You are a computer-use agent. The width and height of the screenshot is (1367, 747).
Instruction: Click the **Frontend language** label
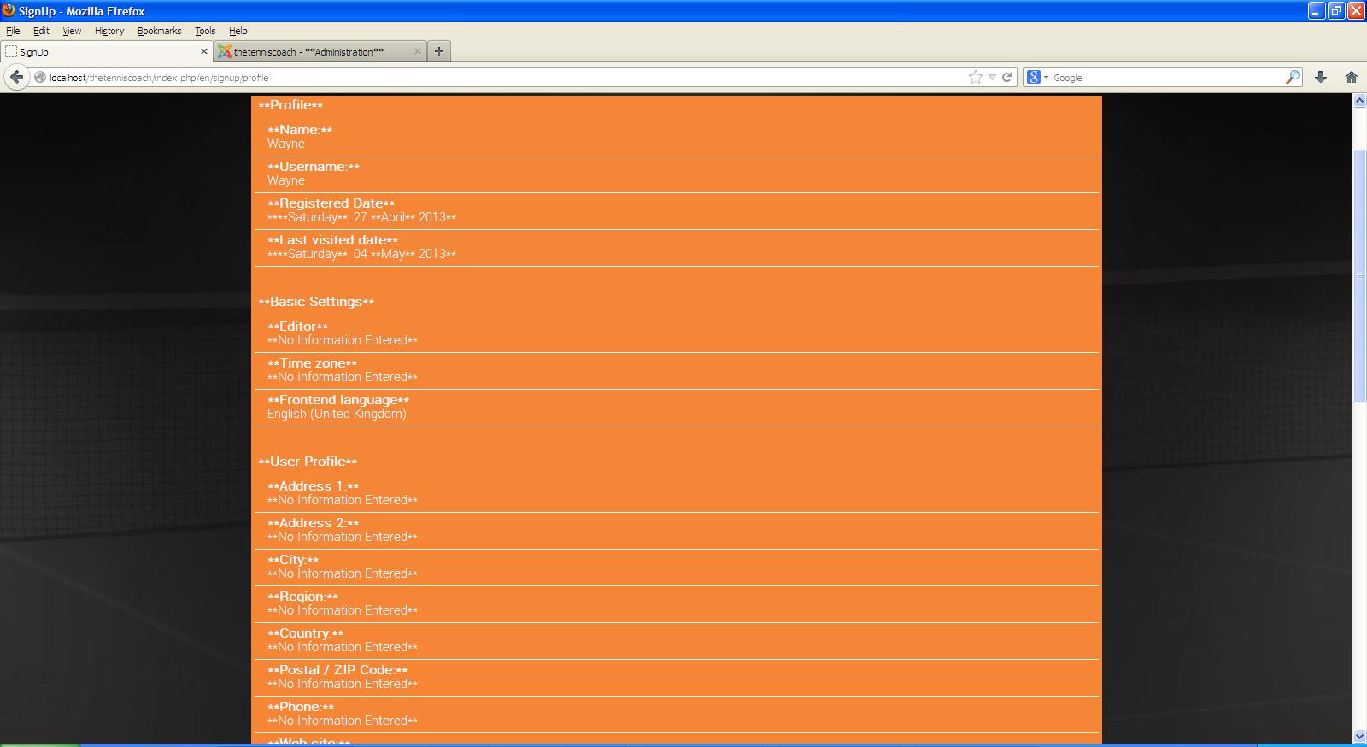[x=338, y=400]
